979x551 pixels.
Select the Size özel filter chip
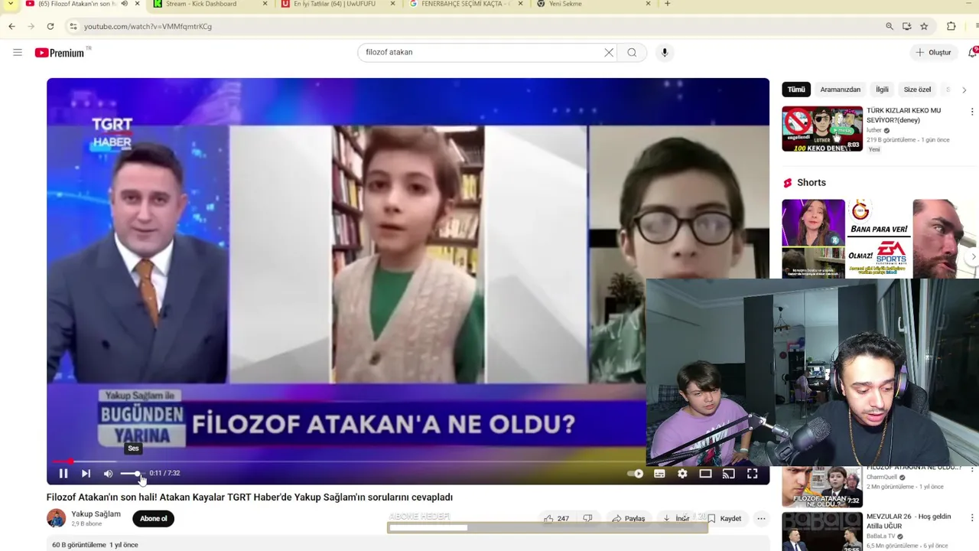[917, 90]
